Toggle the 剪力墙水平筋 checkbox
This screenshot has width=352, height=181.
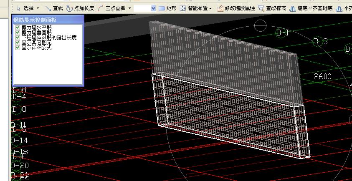point(18,28)
